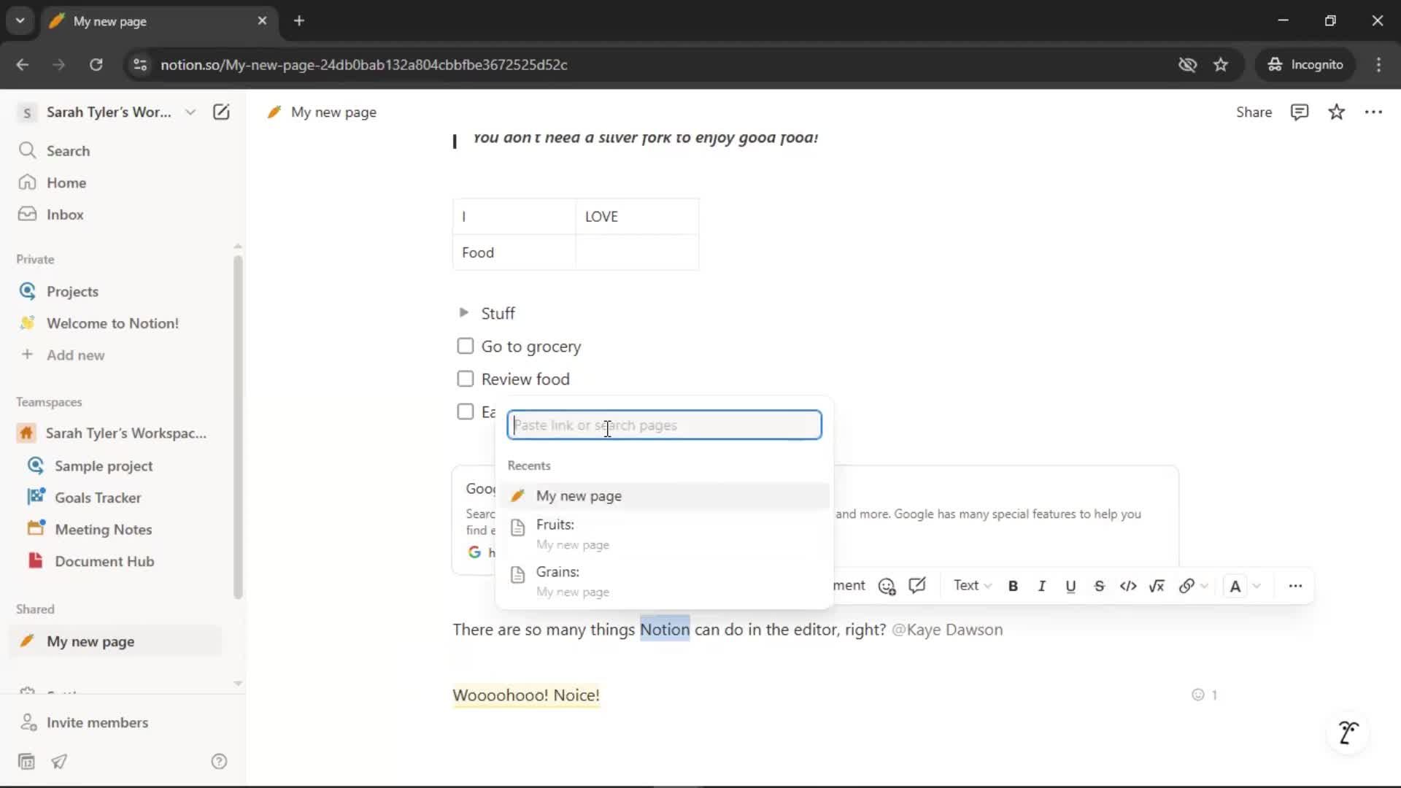Open a new browser tab

[298, 20]
